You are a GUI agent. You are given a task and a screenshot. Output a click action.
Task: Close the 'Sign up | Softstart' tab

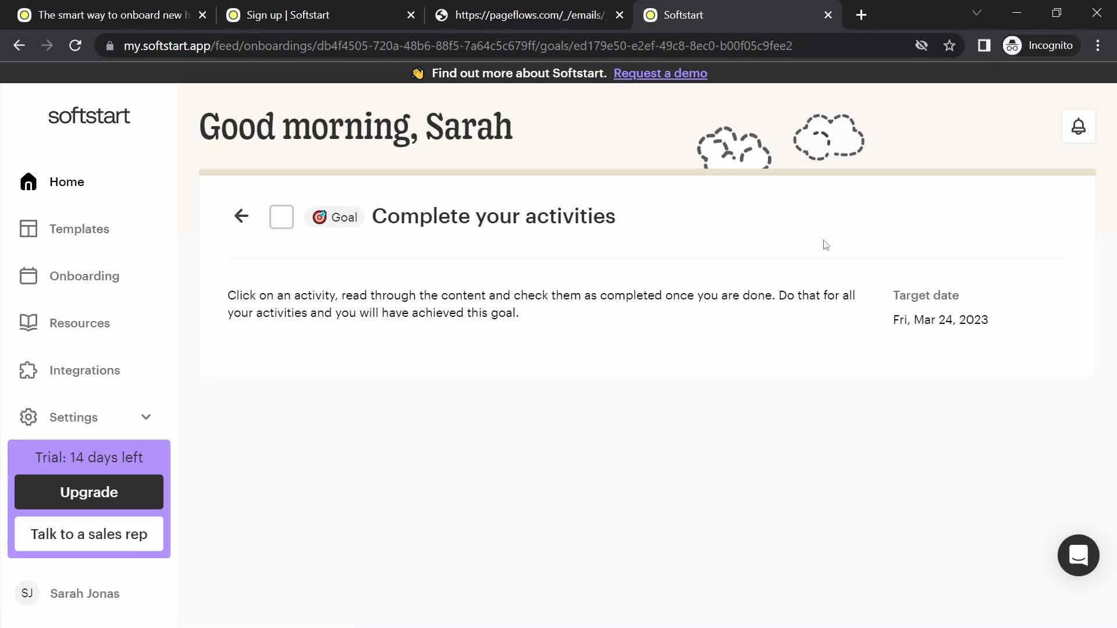point(411,15)
